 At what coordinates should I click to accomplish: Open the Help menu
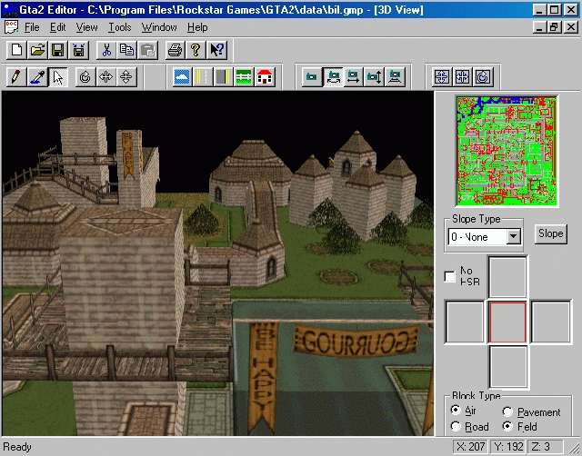click(x=197, y=27)
